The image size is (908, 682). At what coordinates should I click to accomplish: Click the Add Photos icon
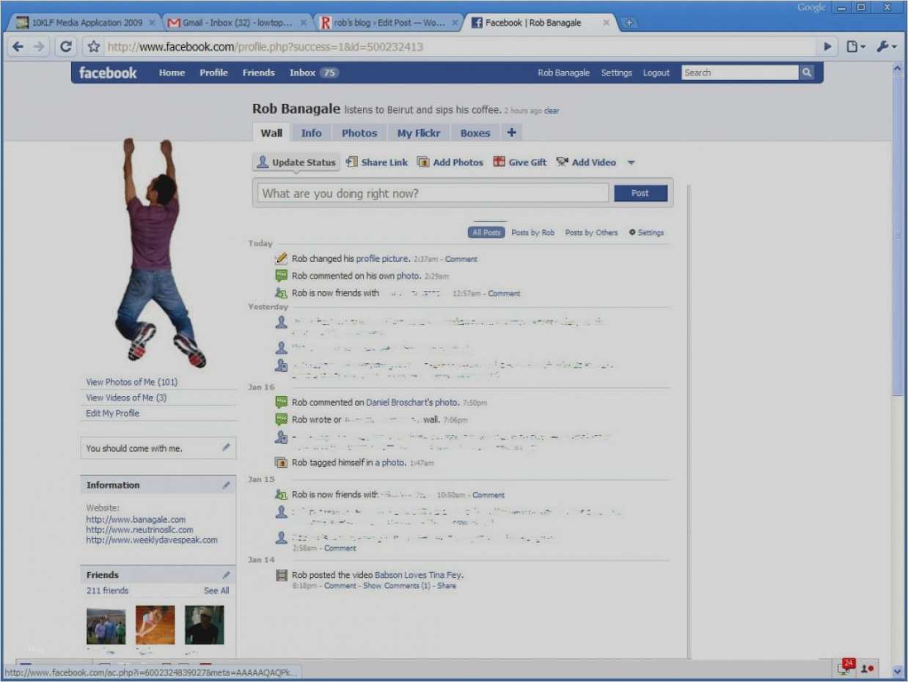[423, 162]
